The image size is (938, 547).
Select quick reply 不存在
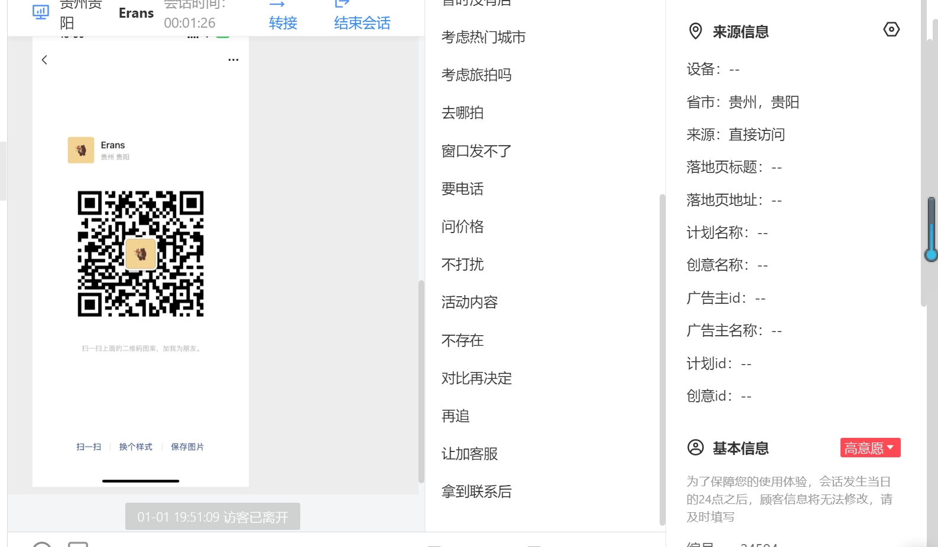(462, 340)
